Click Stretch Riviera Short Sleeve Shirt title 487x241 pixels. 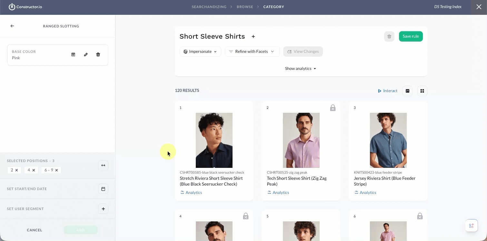coord(211,181)
